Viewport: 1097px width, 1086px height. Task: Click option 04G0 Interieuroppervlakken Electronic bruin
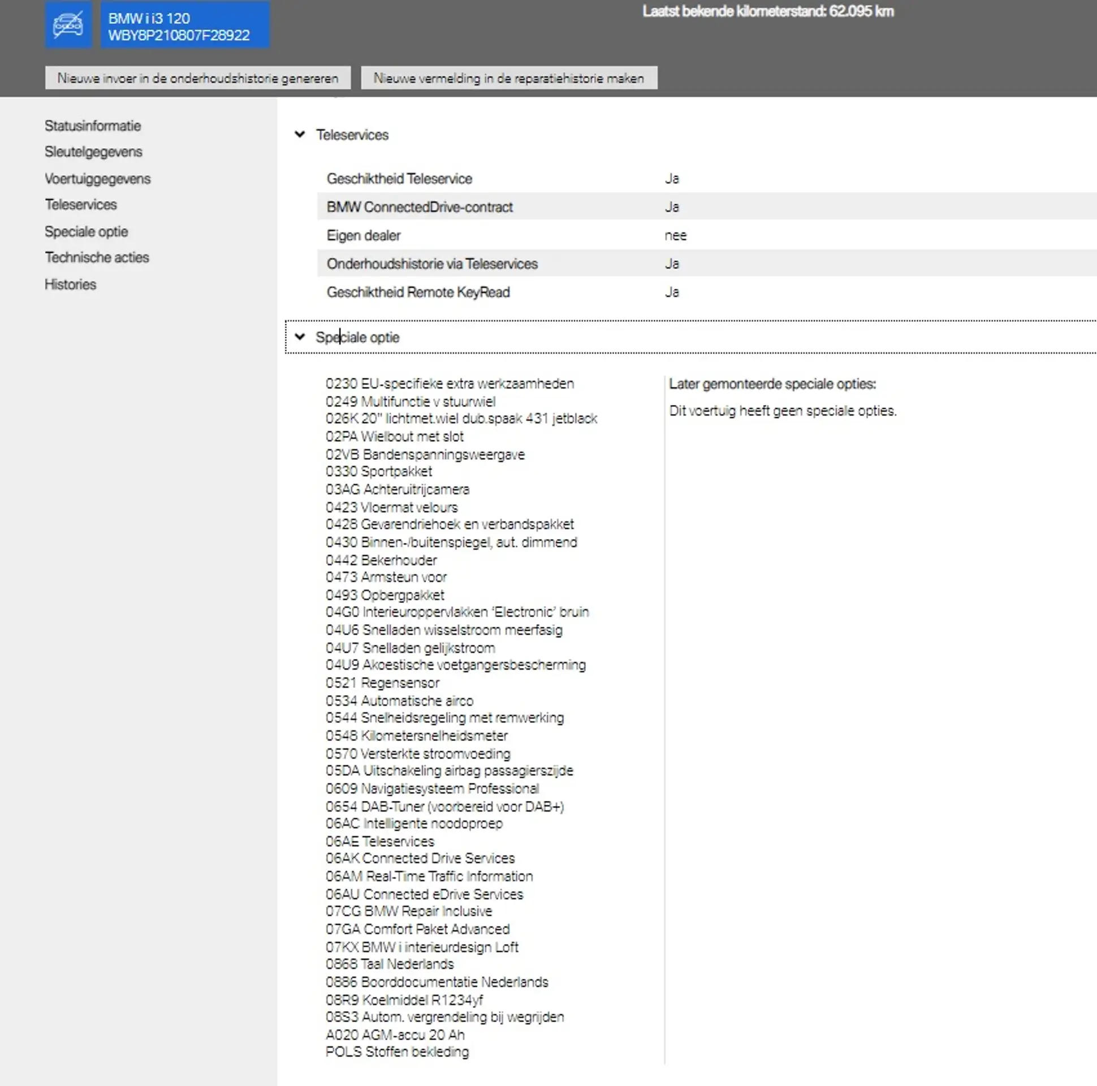(x=457, y=613)
